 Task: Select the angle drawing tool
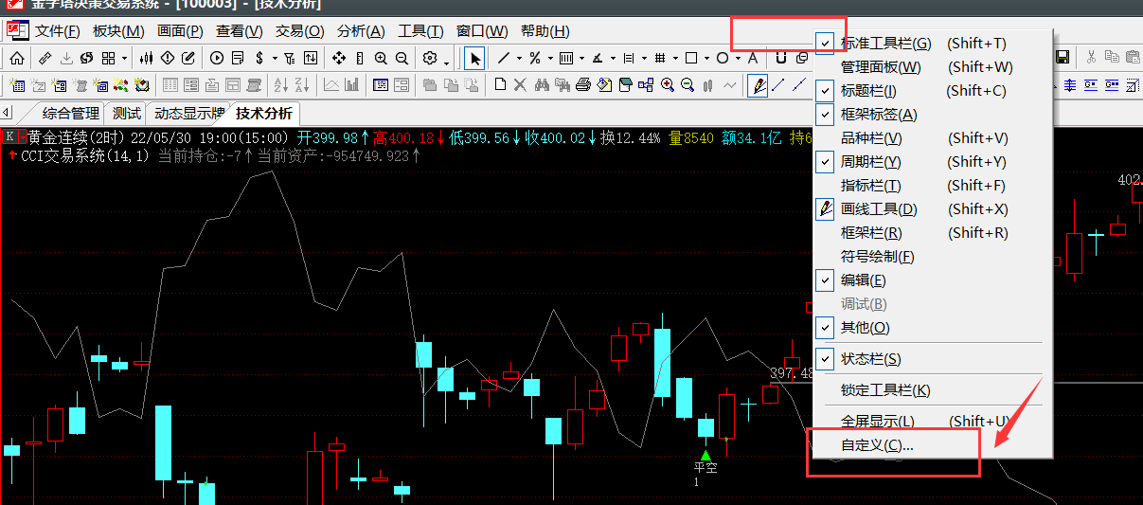[x=598, y=58]
